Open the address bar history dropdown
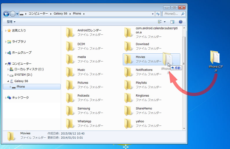This screenshot has height=149, width=230. click(x=153, y=14)
